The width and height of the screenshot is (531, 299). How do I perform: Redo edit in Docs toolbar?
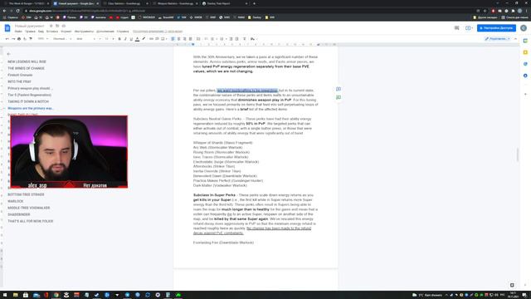13,39
